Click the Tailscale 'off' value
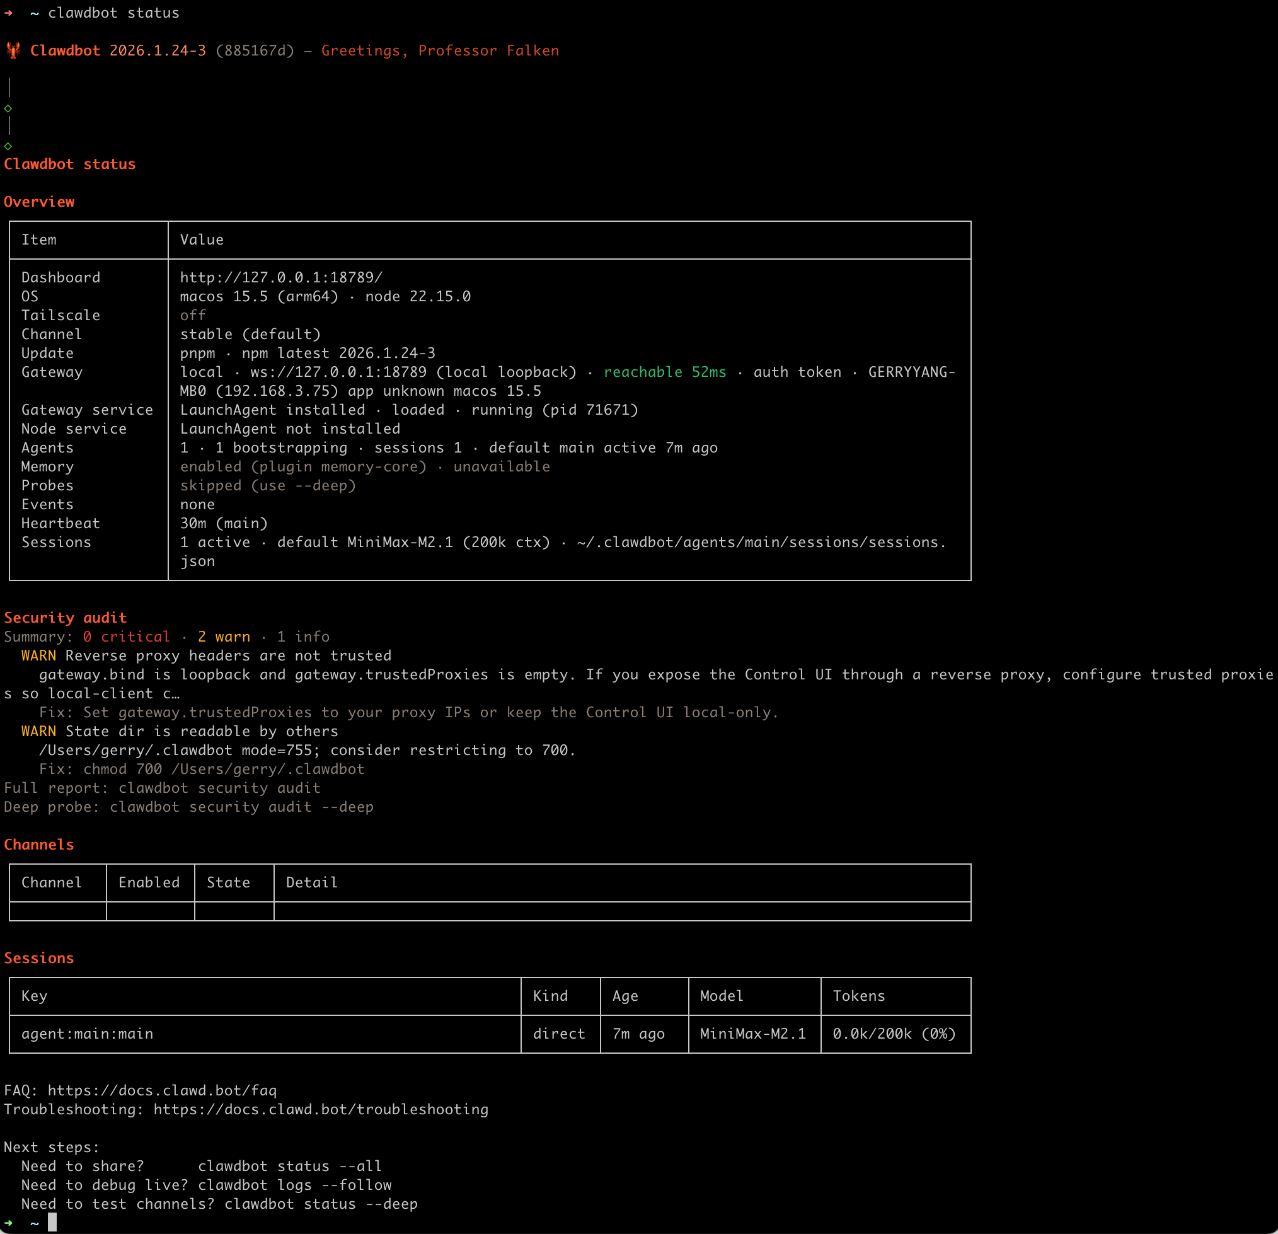The width and height of the screenshot is (1278, 1234). pyautogui.click(x=193, y=315)
